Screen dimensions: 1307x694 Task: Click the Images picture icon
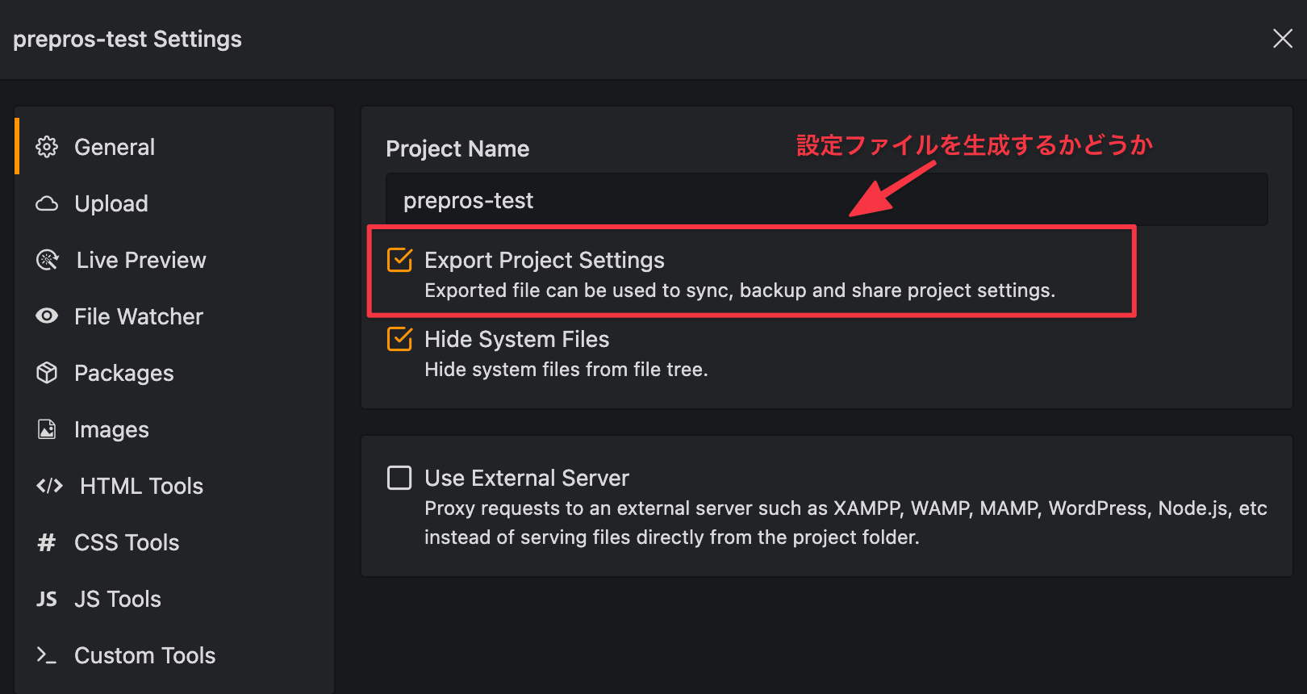(47, 429)
